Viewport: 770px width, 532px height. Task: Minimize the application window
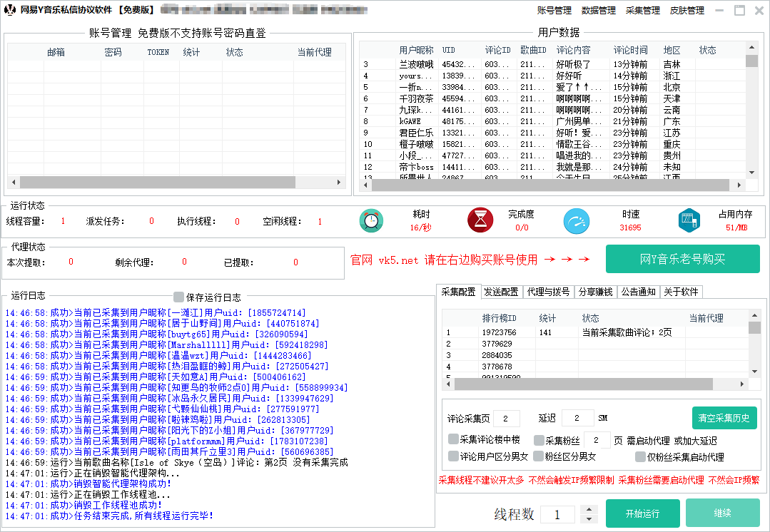(x=719, y=10)
